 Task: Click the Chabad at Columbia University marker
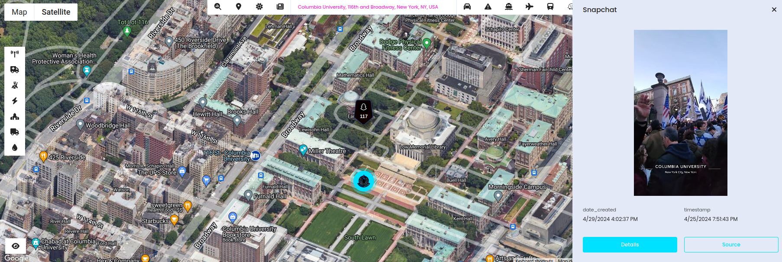tap(36, 243)
